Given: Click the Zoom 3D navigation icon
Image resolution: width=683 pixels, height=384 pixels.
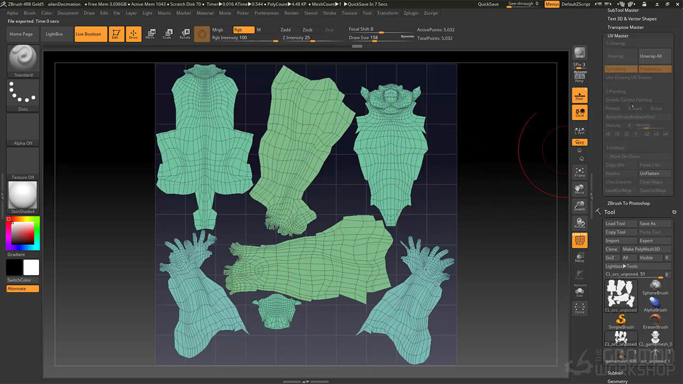Looking at the screenshot, I should [x=579, y=206].
